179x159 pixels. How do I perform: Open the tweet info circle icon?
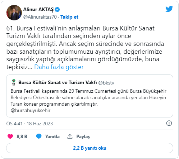pyautogui.click(x=169, y=123)
